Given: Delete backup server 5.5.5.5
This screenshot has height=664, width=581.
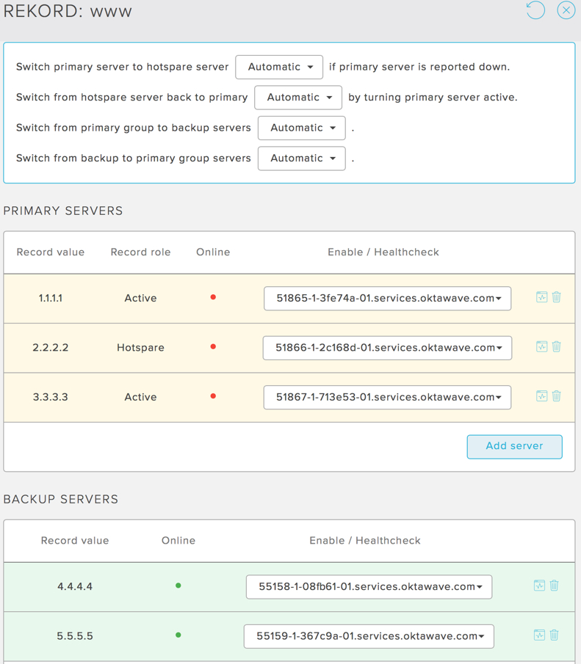Looking at the screenshot, I should pyautogui.click(x=554, y=635).
